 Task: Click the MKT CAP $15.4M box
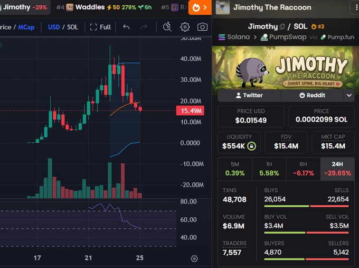click(x=333, y=142)
